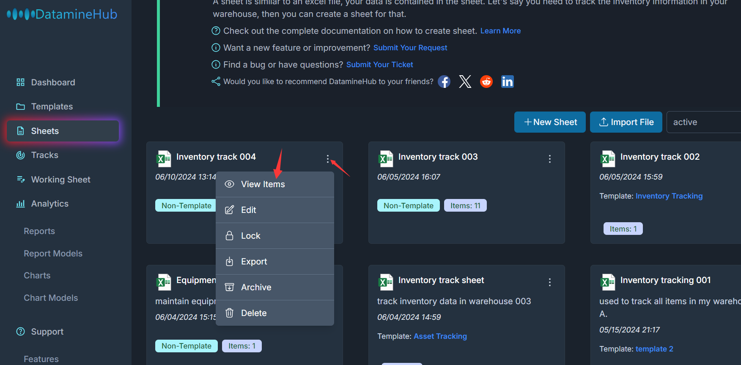The image size is (741, 365).
Task: Open the active status filter dropdown
Action: point(704,122)
